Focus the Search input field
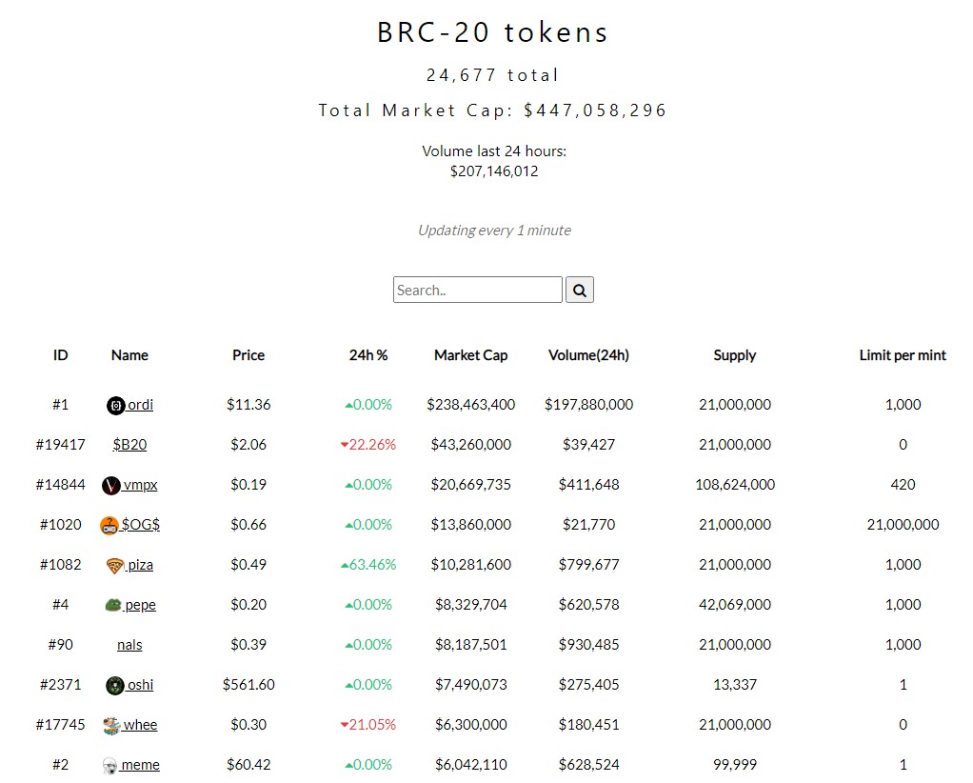Screen dimensions: 973x783 [477, 290]
